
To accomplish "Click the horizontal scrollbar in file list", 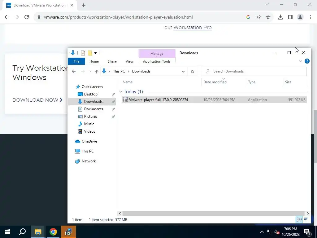I will click(x=213, y=213).
